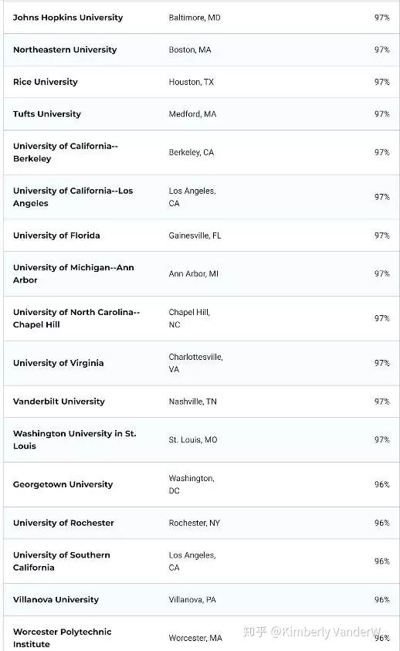The height and width of the screenshot is (651, 400).
Task: Open the Johns Hopkins University entry
Action: pyautogui.click(x=68, y=18)
